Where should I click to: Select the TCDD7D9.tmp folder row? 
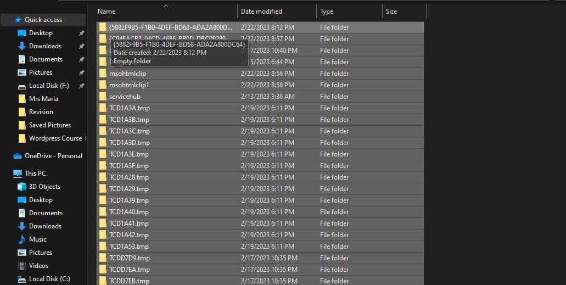(x=129, y=258)
